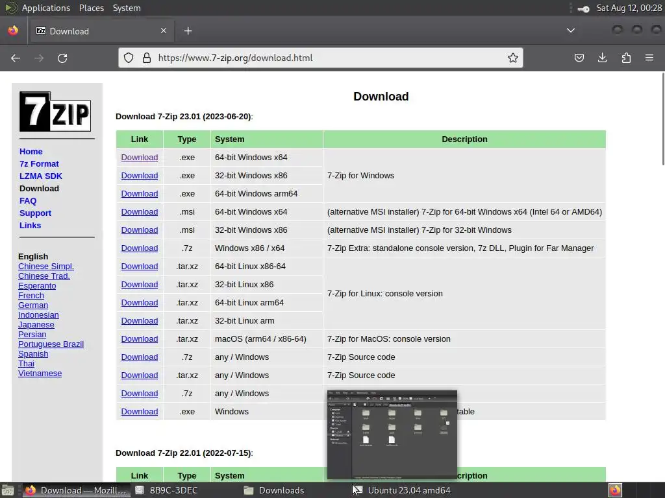This screenshot has height=498, width=665.
Task: Download the .tar.xz for 32-bit Linux arm
Action: click(x=140, y=322)
